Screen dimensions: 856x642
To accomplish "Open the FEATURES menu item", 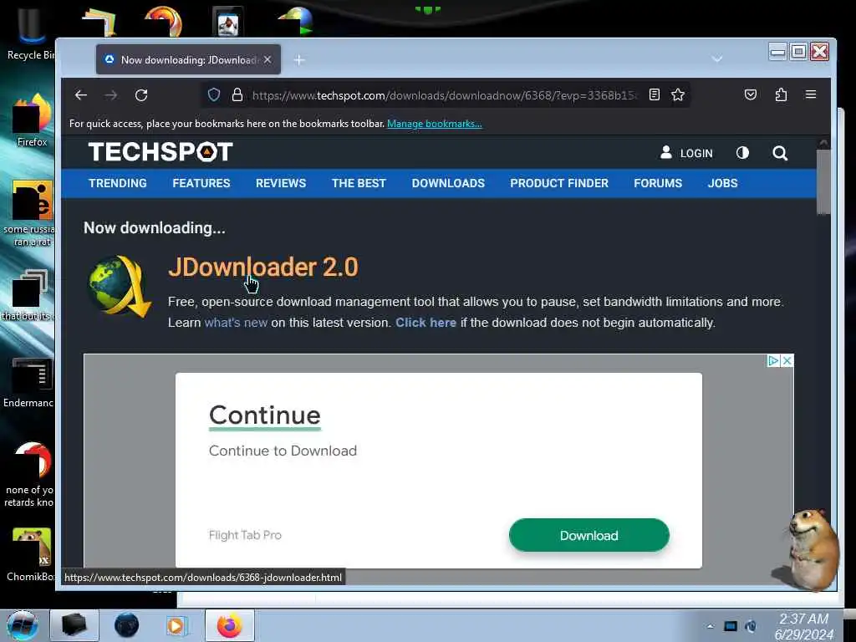I will coord(201,183).
